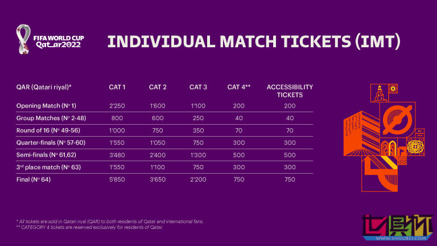Select the CAT 1 column header
This screenshot has height=246, width=437.
[117, 87]
